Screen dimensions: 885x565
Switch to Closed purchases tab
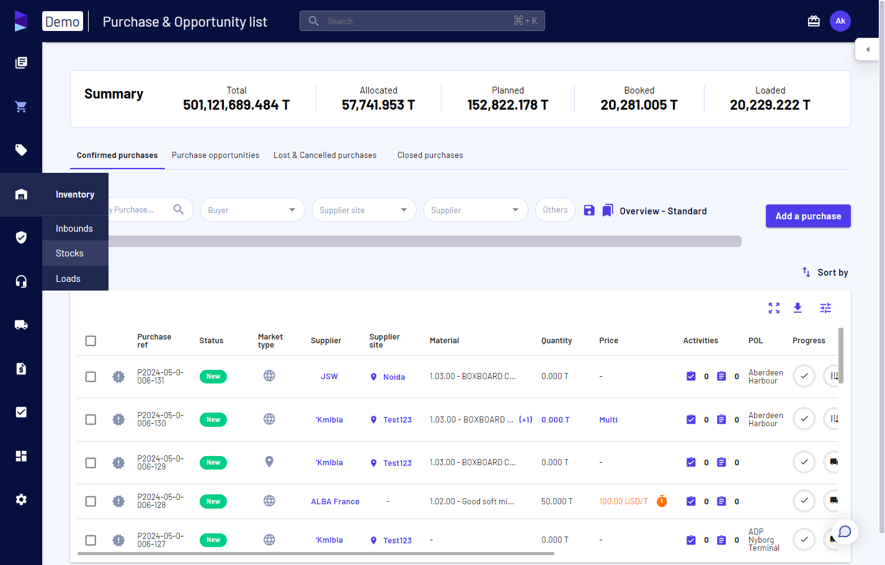[x=430, y=155]
